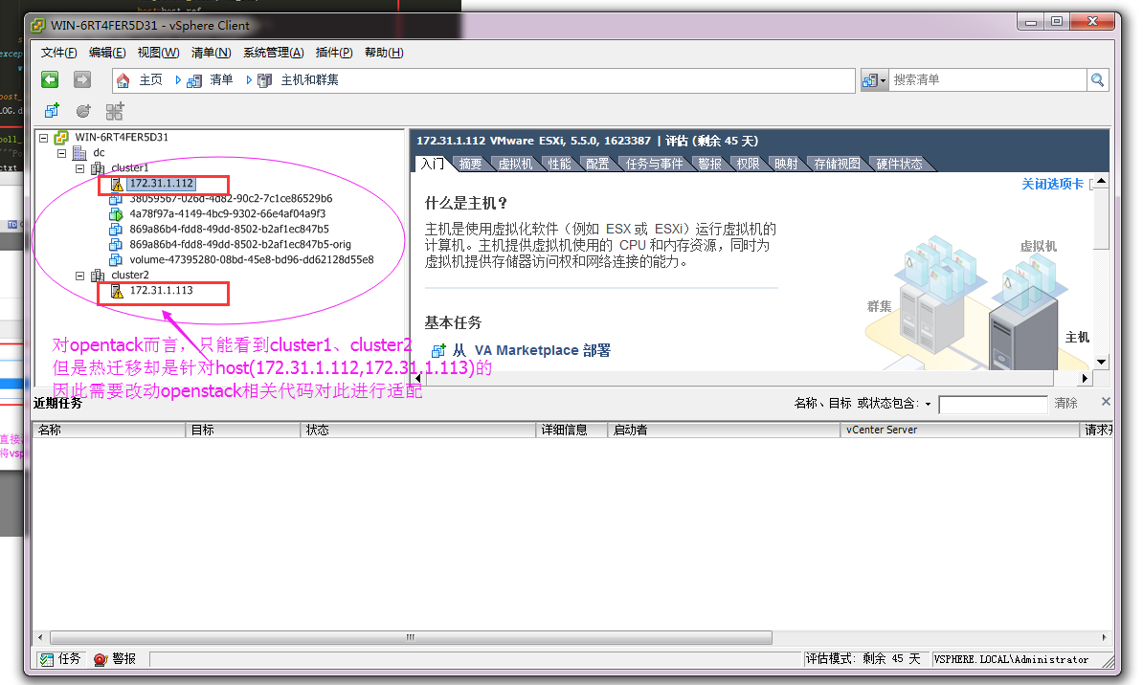Go forward with the gray forward arrow
This screenshot has width=1143, height=685.
(82, 79)
